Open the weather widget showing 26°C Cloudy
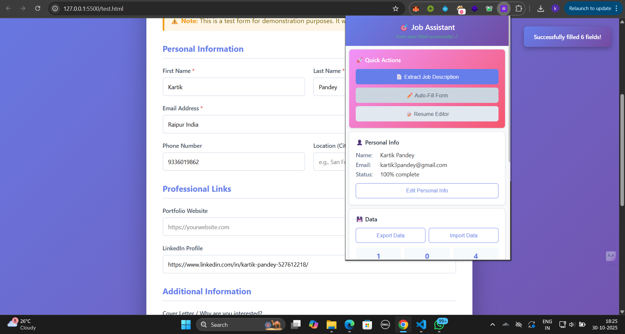Image resolution: width=625 pixels, height=334 pixels. click(x=22, y=324)
